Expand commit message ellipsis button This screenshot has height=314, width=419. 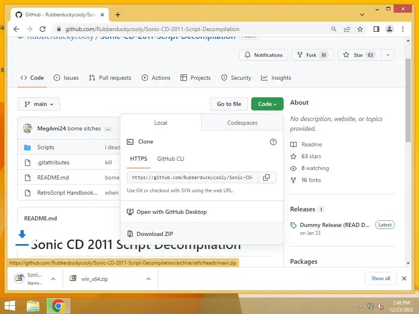108,129
